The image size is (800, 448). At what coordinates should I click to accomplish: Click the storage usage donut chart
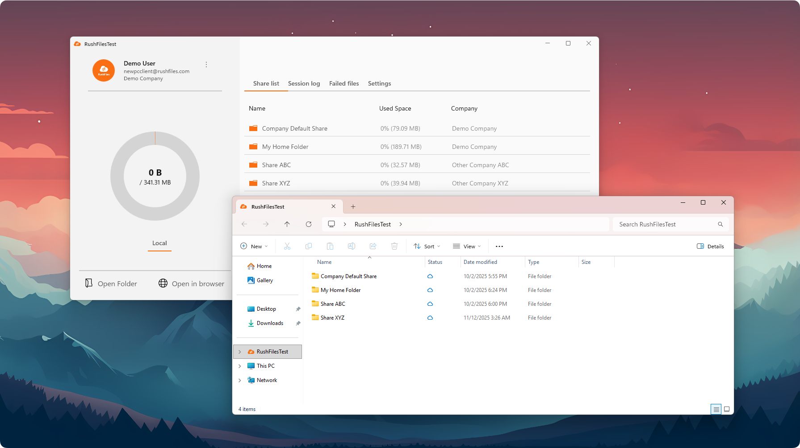pos(155,176)
